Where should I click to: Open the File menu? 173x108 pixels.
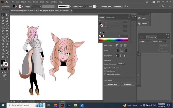(13, 2)
